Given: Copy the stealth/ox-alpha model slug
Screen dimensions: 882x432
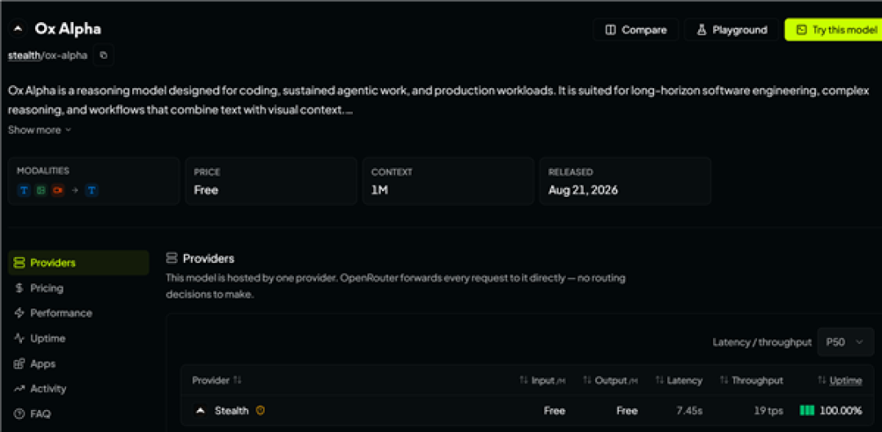Looking at the screenshot, I should point(104,56).
